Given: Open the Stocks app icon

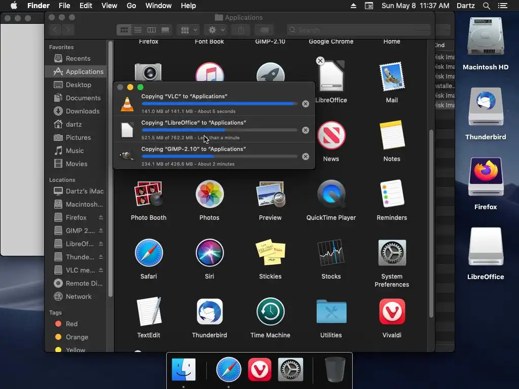Looking at the screenshot, I should click(331, 253).
